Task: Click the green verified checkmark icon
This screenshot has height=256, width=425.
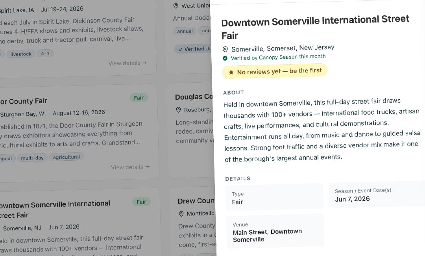Action: (x=225, y=58)
